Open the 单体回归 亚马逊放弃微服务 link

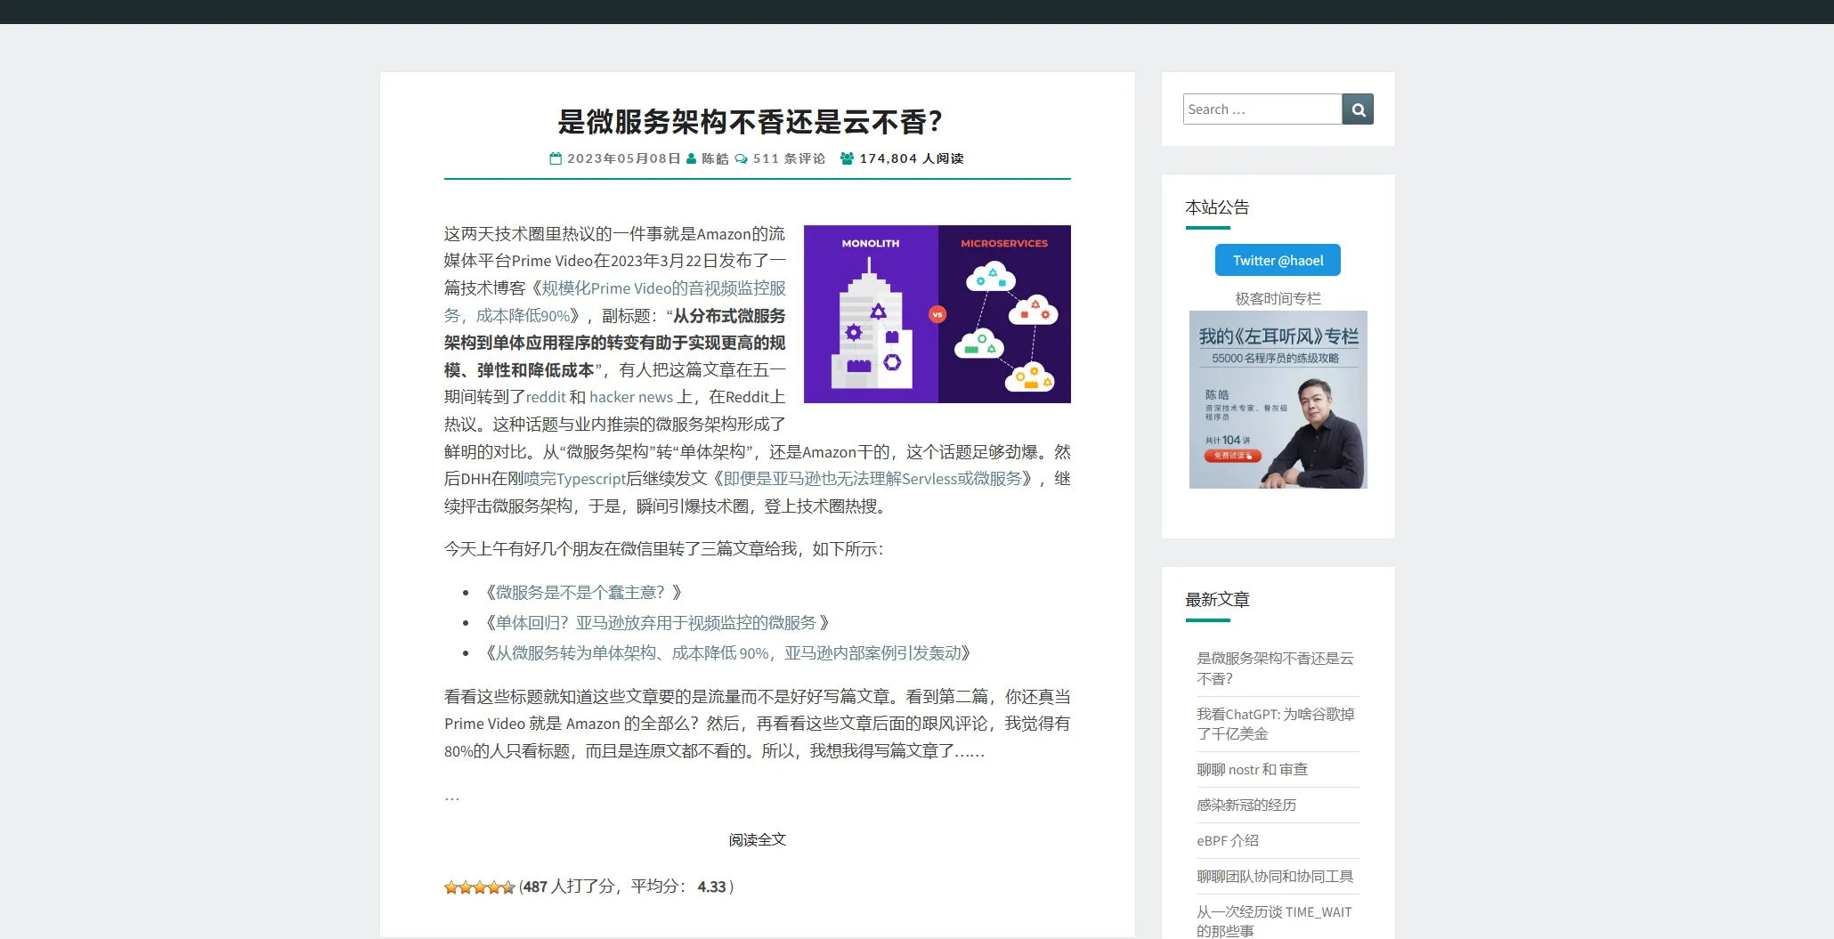(x=656, y=623)
